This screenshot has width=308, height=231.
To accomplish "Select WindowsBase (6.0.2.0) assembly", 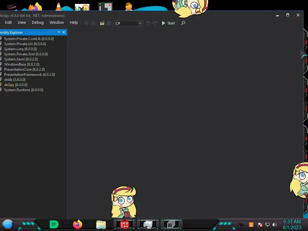I will pyautogui.click(x=22, y=64).
